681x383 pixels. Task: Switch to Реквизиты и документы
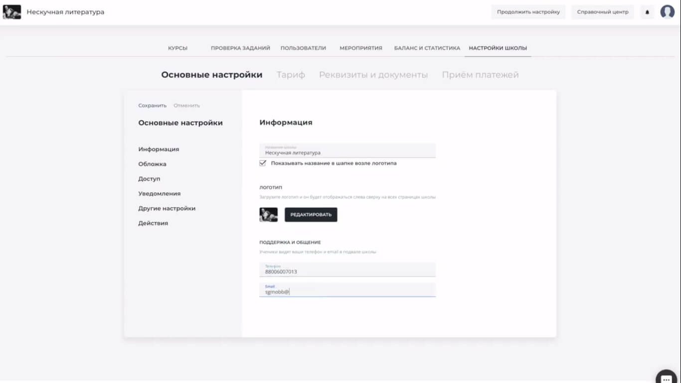[x=373, y=74]
